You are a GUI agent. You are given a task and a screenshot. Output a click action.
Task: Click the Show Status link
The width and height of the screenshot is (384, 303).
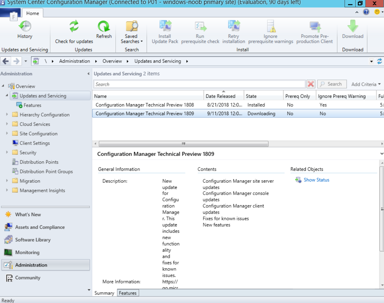[x=316, y=180]
